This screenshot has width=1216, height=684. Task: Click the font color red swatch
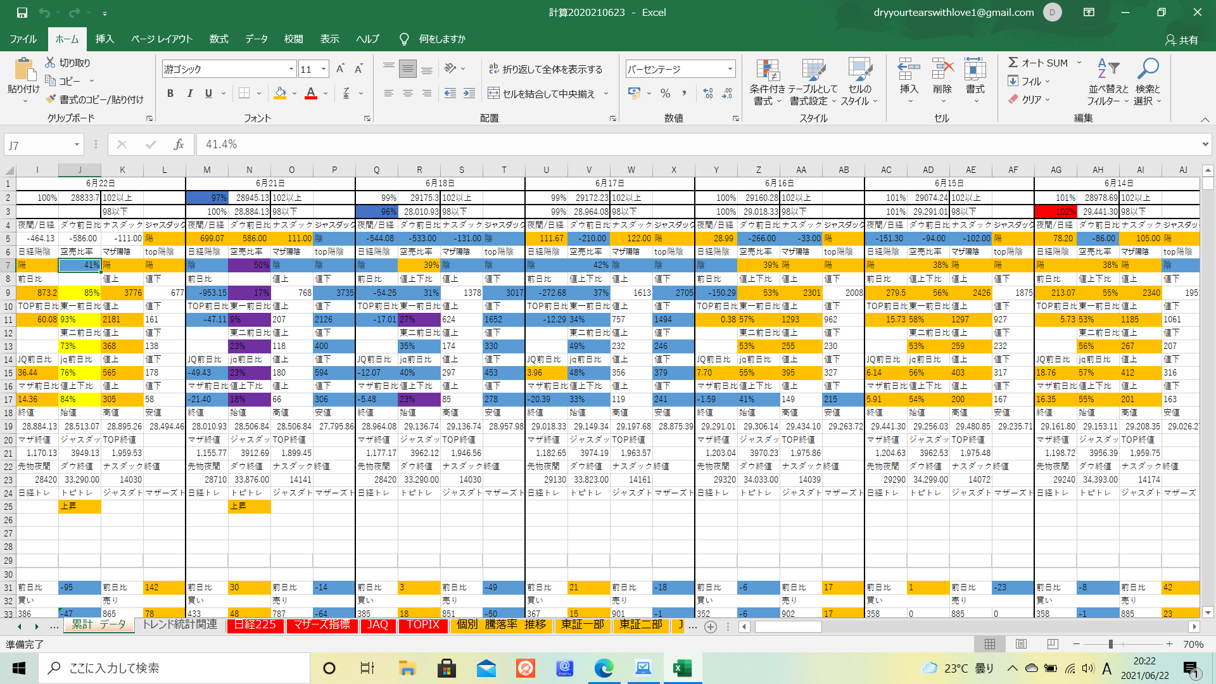point(310,94)
